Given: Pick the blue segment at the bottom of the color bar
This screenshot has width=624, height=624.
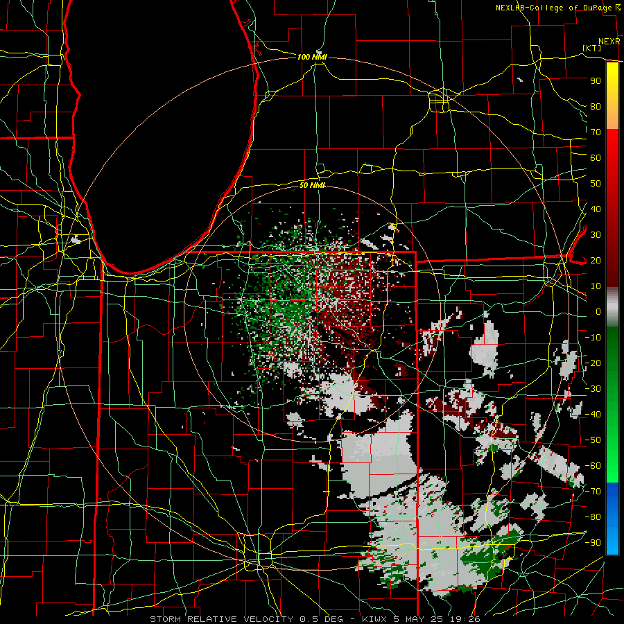Looking at the screenshot, I should coord(612,519).
